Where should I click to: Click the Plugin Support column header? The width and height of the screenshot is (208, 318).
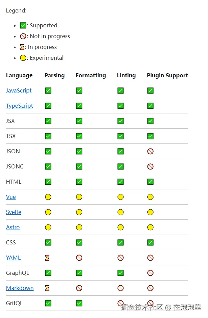coord(167,75)
